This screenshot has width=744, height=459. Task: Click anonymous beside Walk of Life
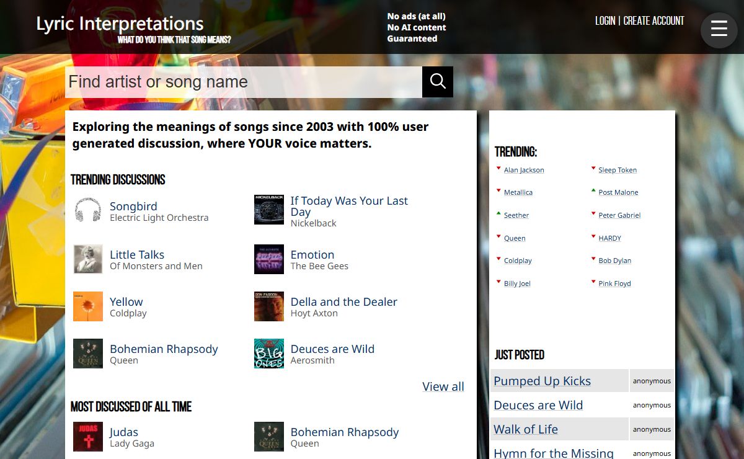click(652, 429)
